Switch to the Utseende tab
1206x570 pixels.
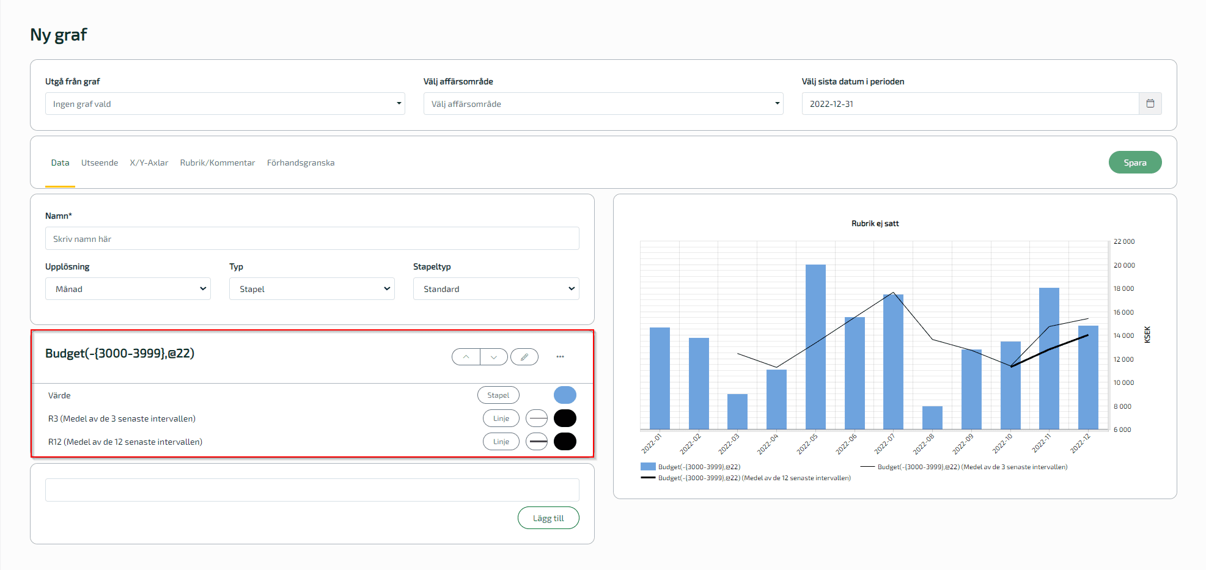(x=100, y=163)
